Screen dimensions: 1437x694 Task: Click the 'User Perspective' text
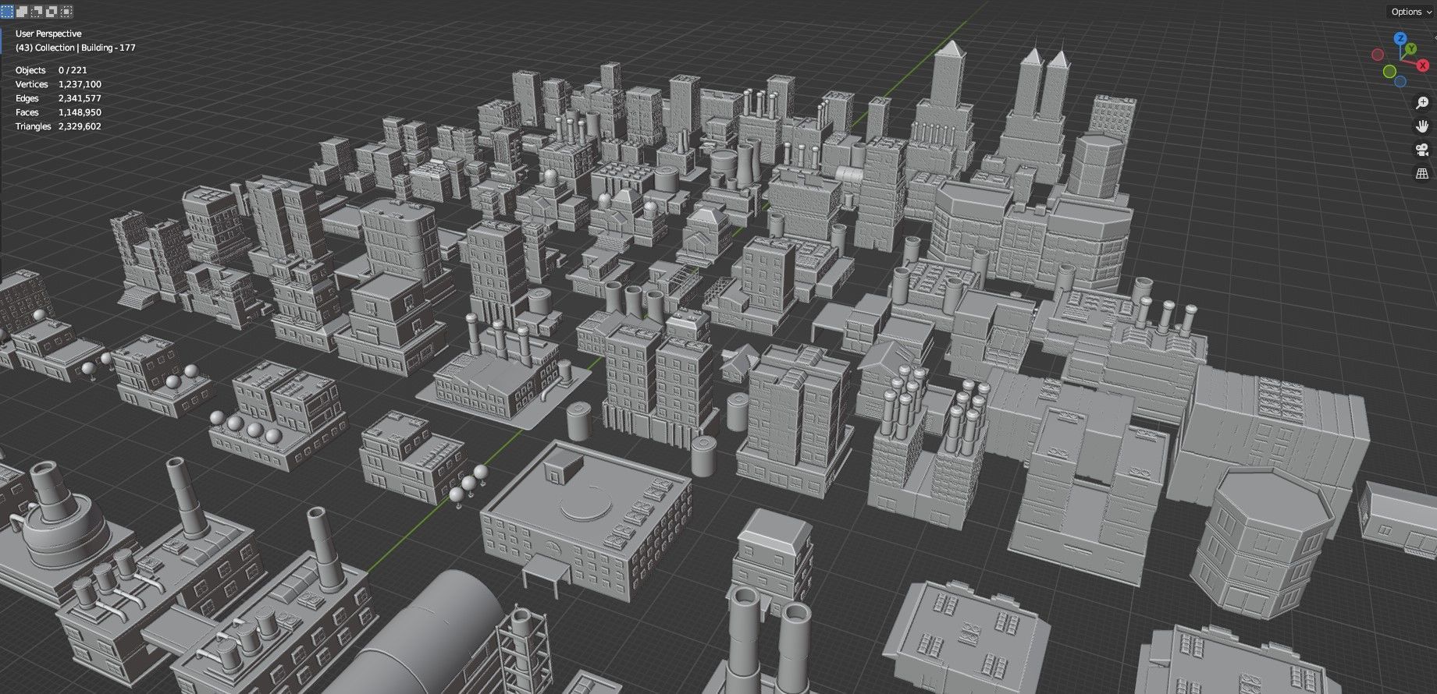[x=48, y=34]
